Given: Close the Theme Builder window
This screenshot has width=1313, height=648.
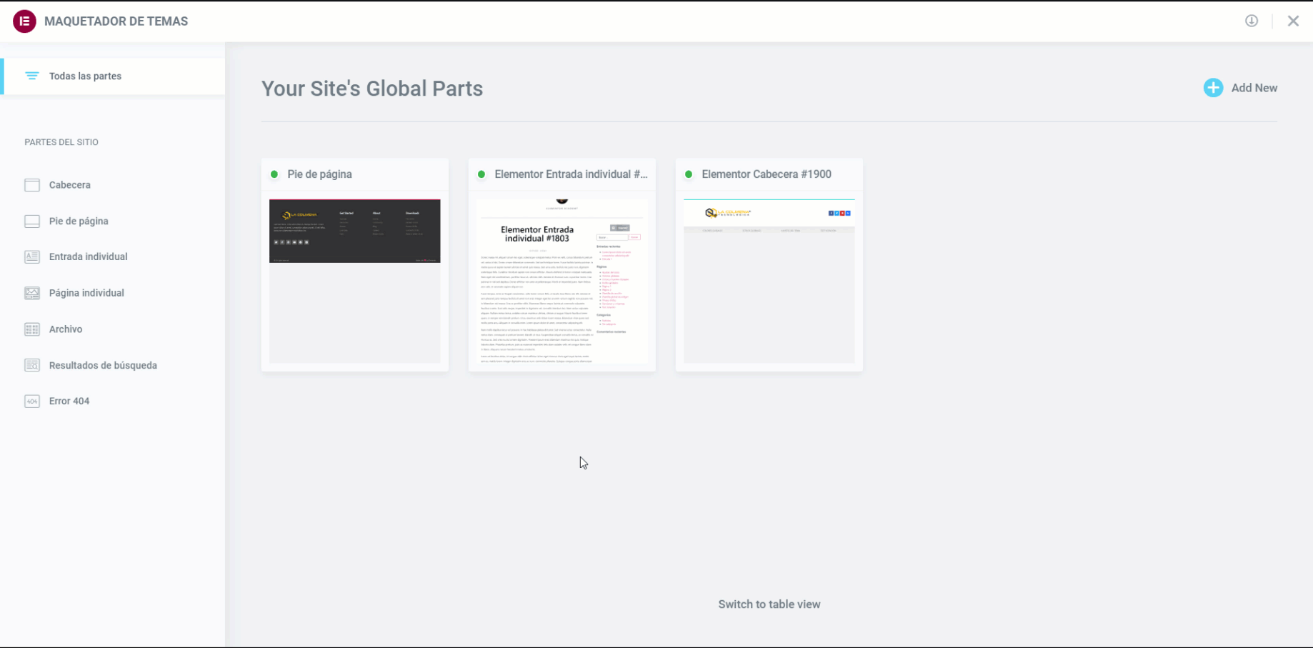Looking at the screenshot, I should (x=1292, y=21).
